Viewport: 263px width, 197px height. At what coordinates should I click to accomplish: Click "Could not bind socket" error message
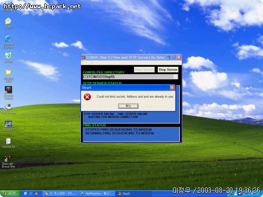[x=135, y=97]
